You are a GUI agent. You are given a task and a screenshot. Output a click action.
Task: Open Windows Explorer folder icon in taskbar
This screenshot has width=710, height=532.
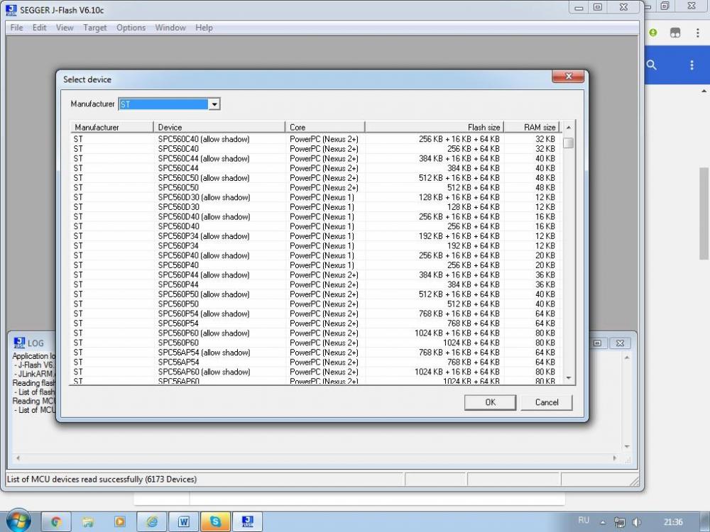pyautogui.click(x=88, y=521)
